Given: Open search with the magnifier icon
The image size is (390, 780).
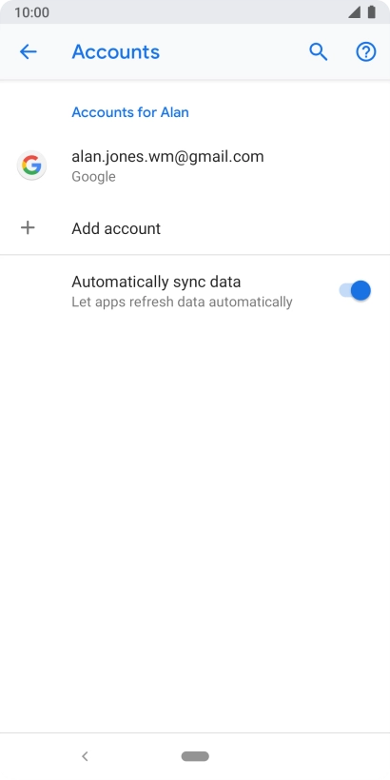Looking at the screenshot, I should point(319,51).
